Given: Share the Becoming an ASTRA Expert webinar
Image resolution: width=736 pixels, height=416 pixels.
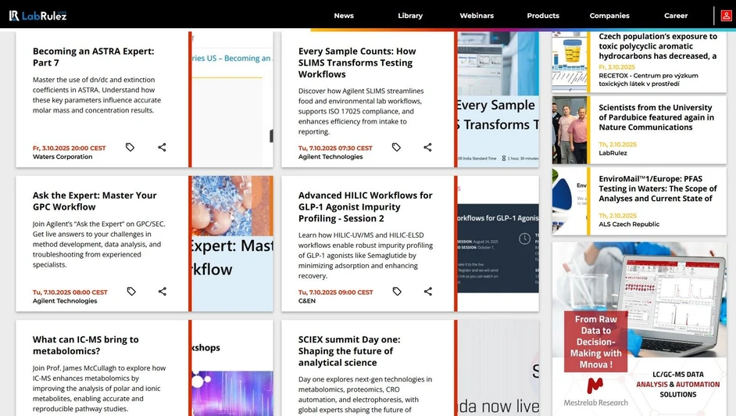Looking at the screenshot, I should pyautogui.click(x=162, y=147).
